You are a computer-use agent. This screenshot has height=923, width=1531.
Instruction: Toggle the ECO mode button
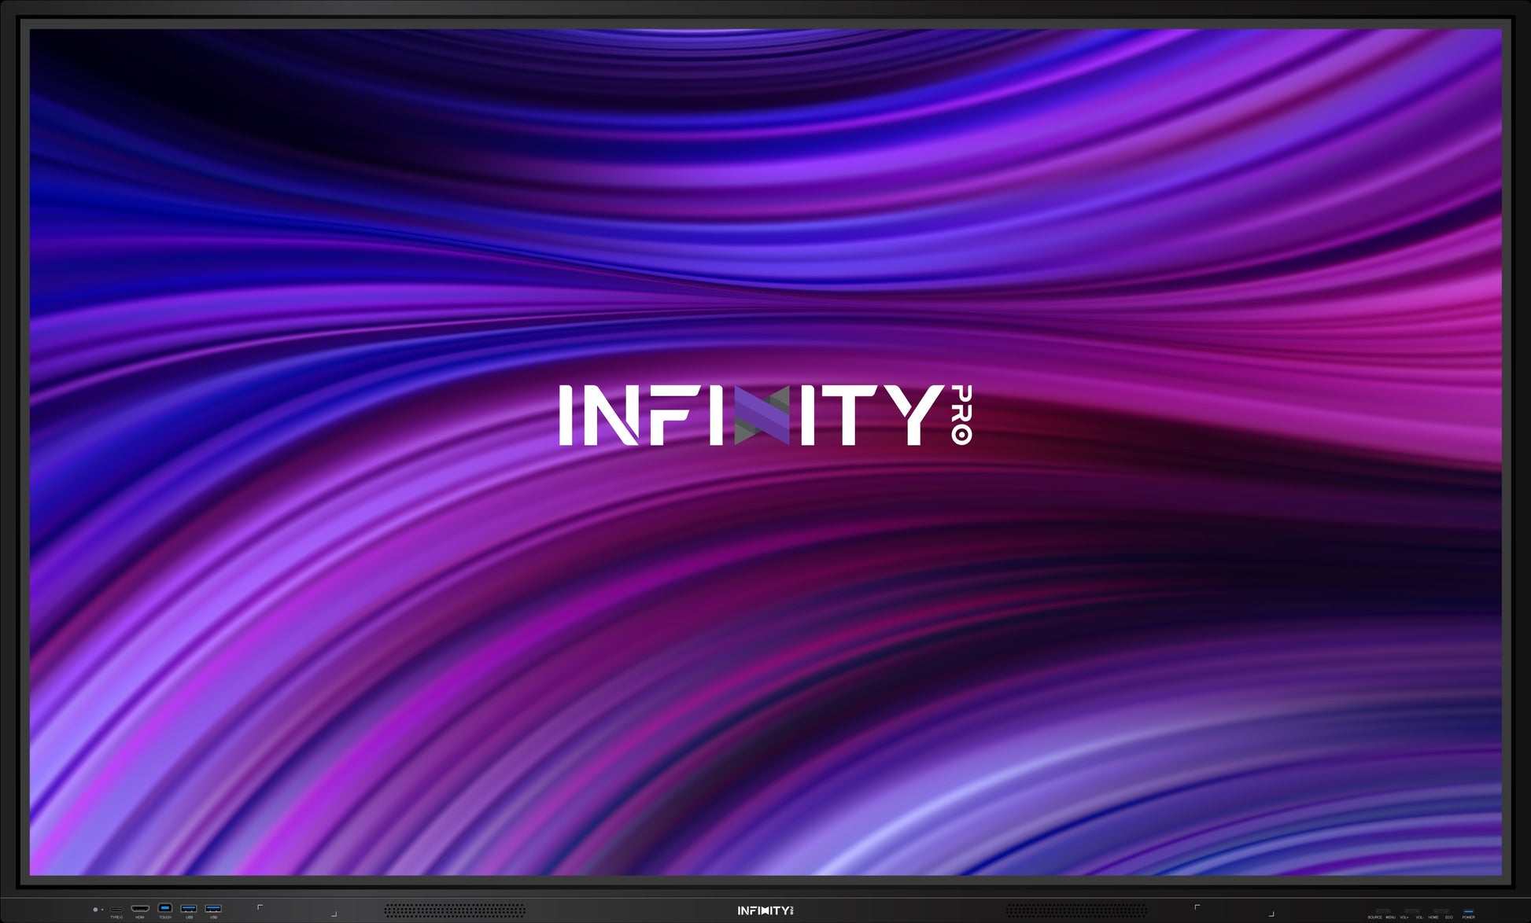pyautogui.click(x=1447, y=911)
